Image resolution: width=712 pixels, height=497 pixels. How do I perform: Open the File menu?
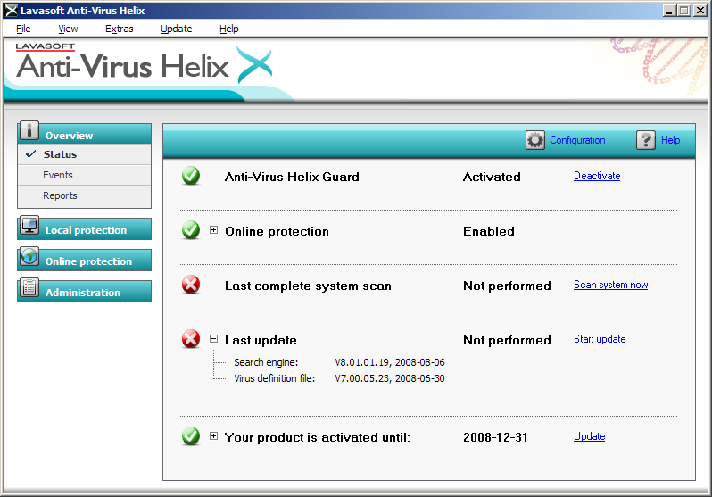click(23, 29)
